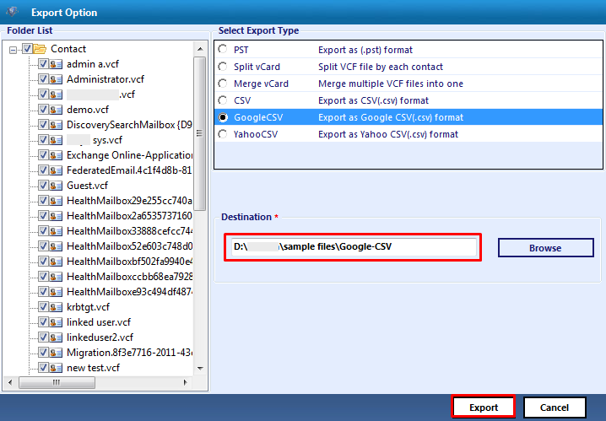Click contact card icon beside demo.vcf
The height and width of the screenshot is (421, 606).
[x=57, y=110]
